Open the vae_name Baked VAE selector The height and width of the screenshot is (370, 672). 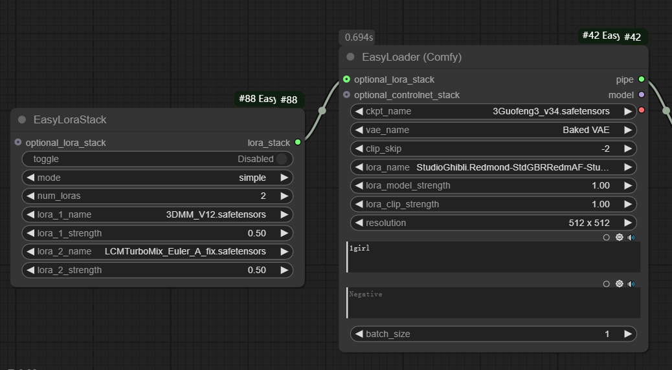pos(493,130)
